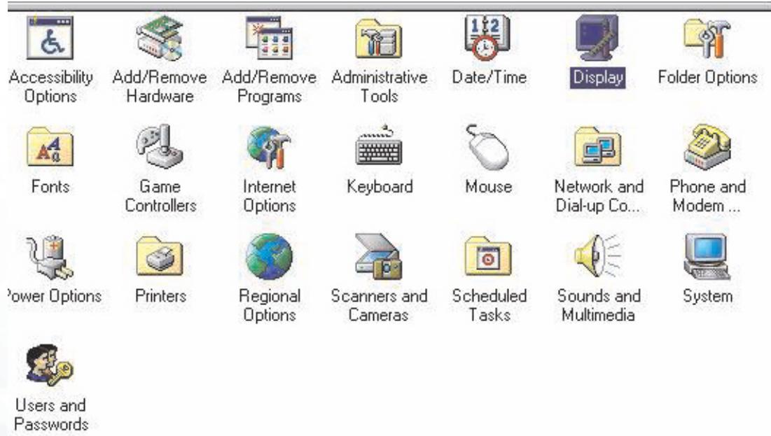Open the Administrative Tools folder icon

pyautogui.click(x=379, y=38)
